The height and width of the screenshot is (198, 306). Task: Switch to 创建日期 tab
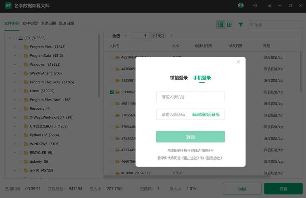coord(48,23)
